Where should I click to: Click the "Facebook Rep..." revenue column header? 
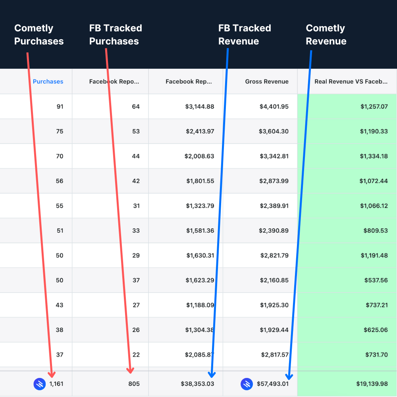coord(189,81)
